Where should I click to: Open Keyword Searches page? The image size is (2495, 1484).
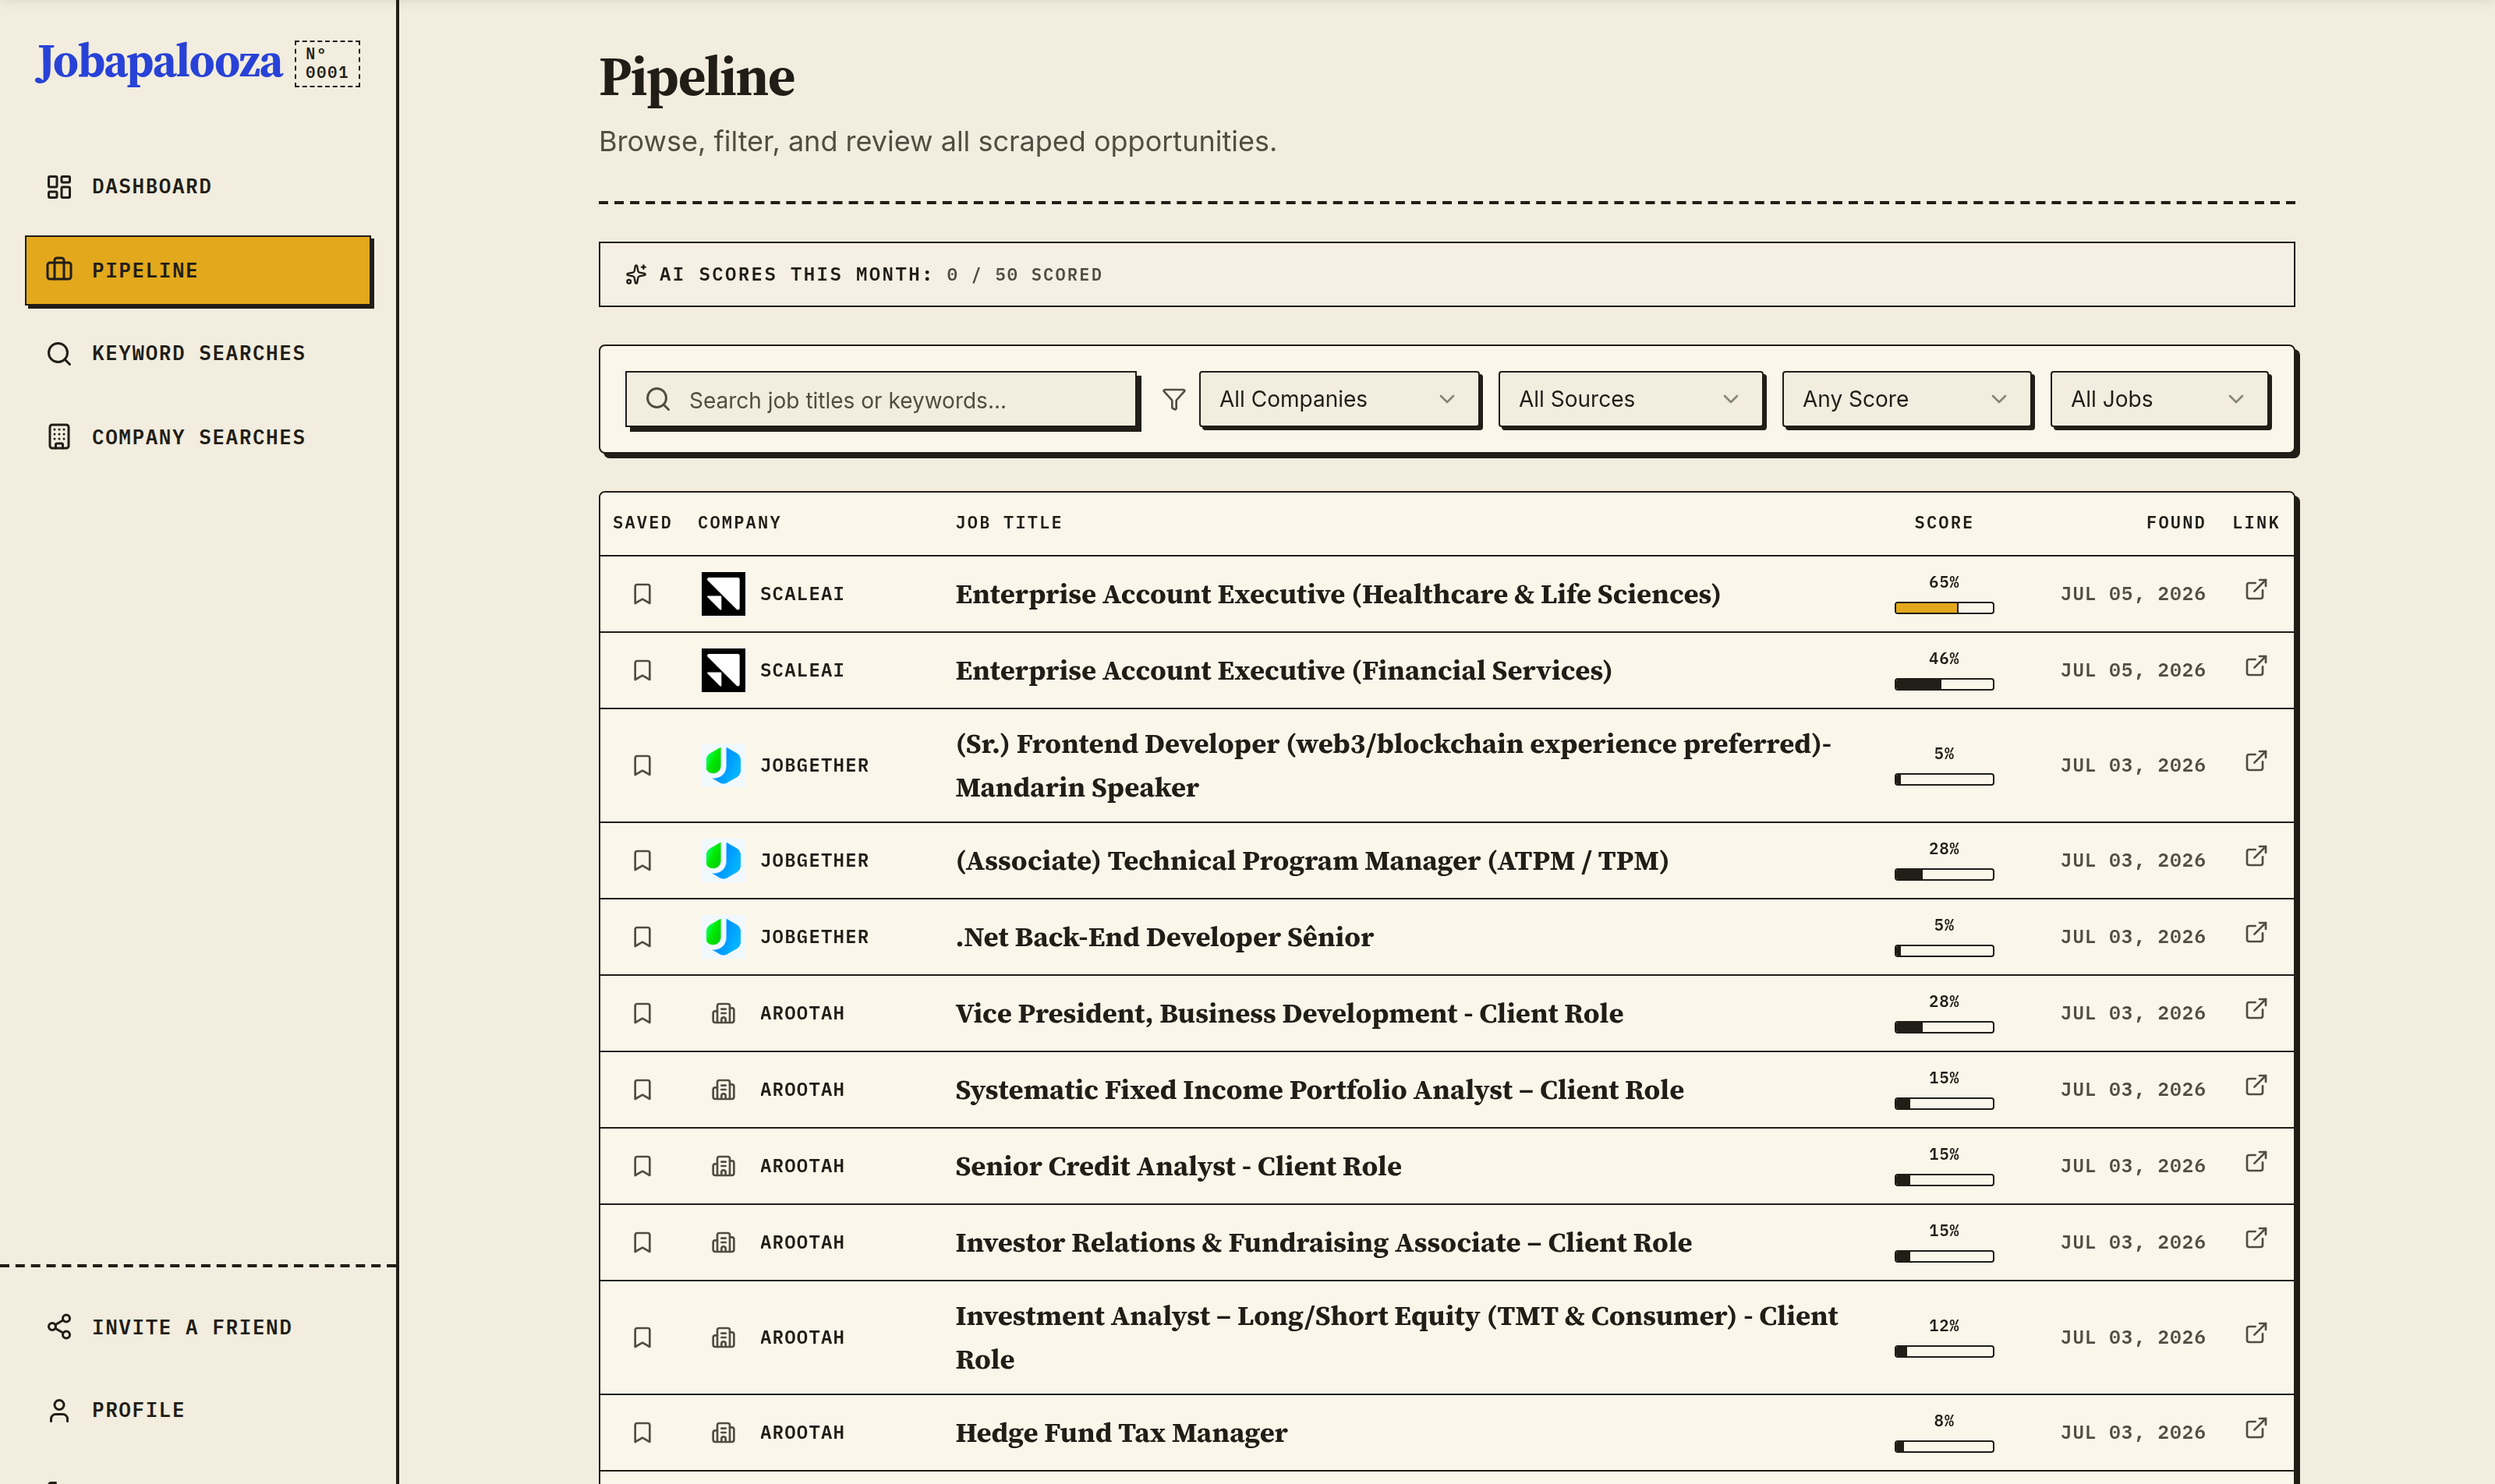click(x=198, y=353)
